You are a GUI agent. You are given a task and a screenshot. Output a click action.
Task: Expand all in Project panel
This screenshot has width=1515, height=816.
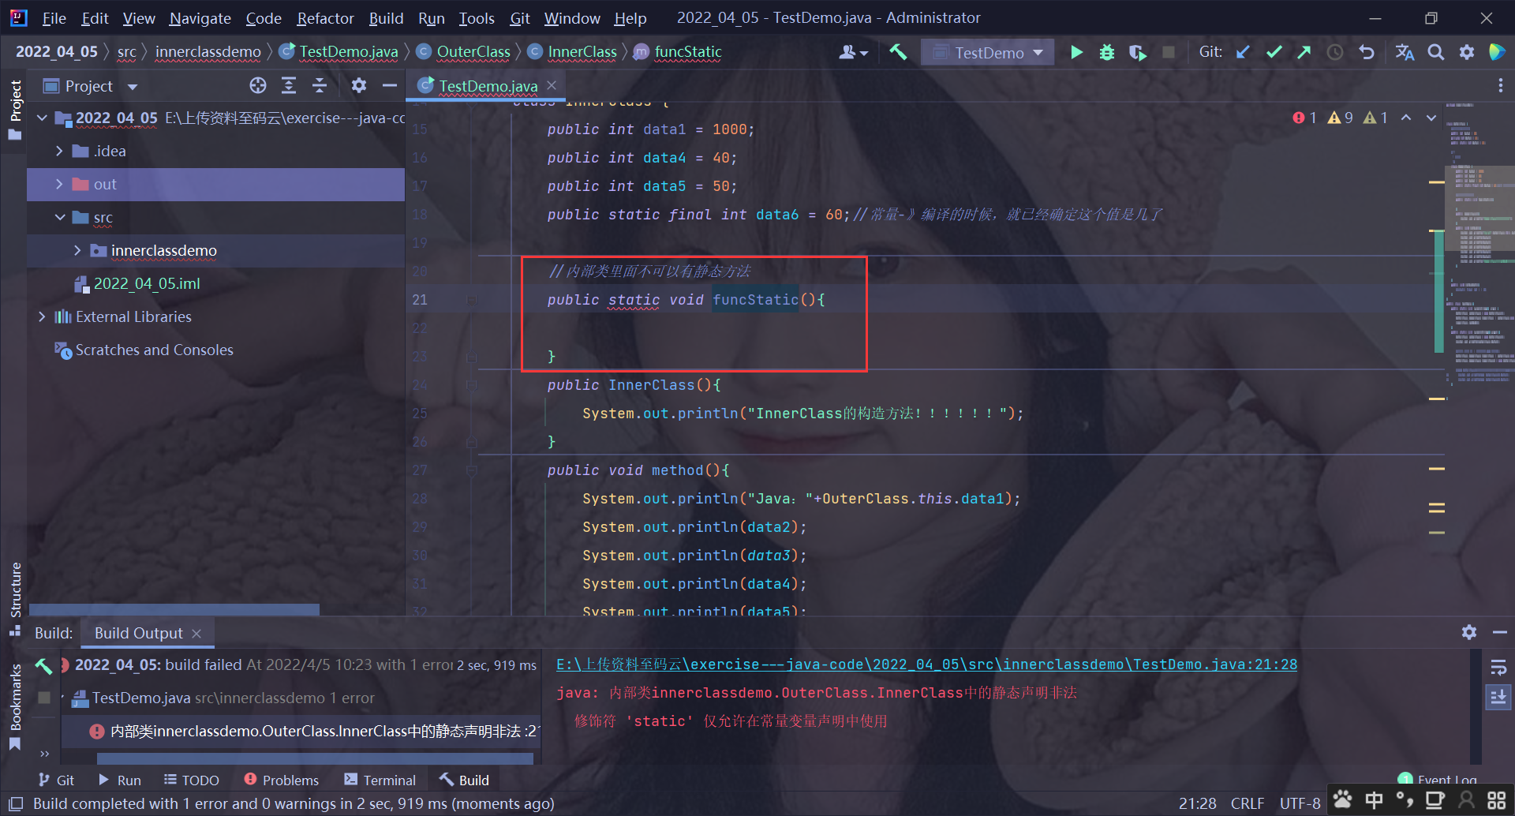coord(289,85)
